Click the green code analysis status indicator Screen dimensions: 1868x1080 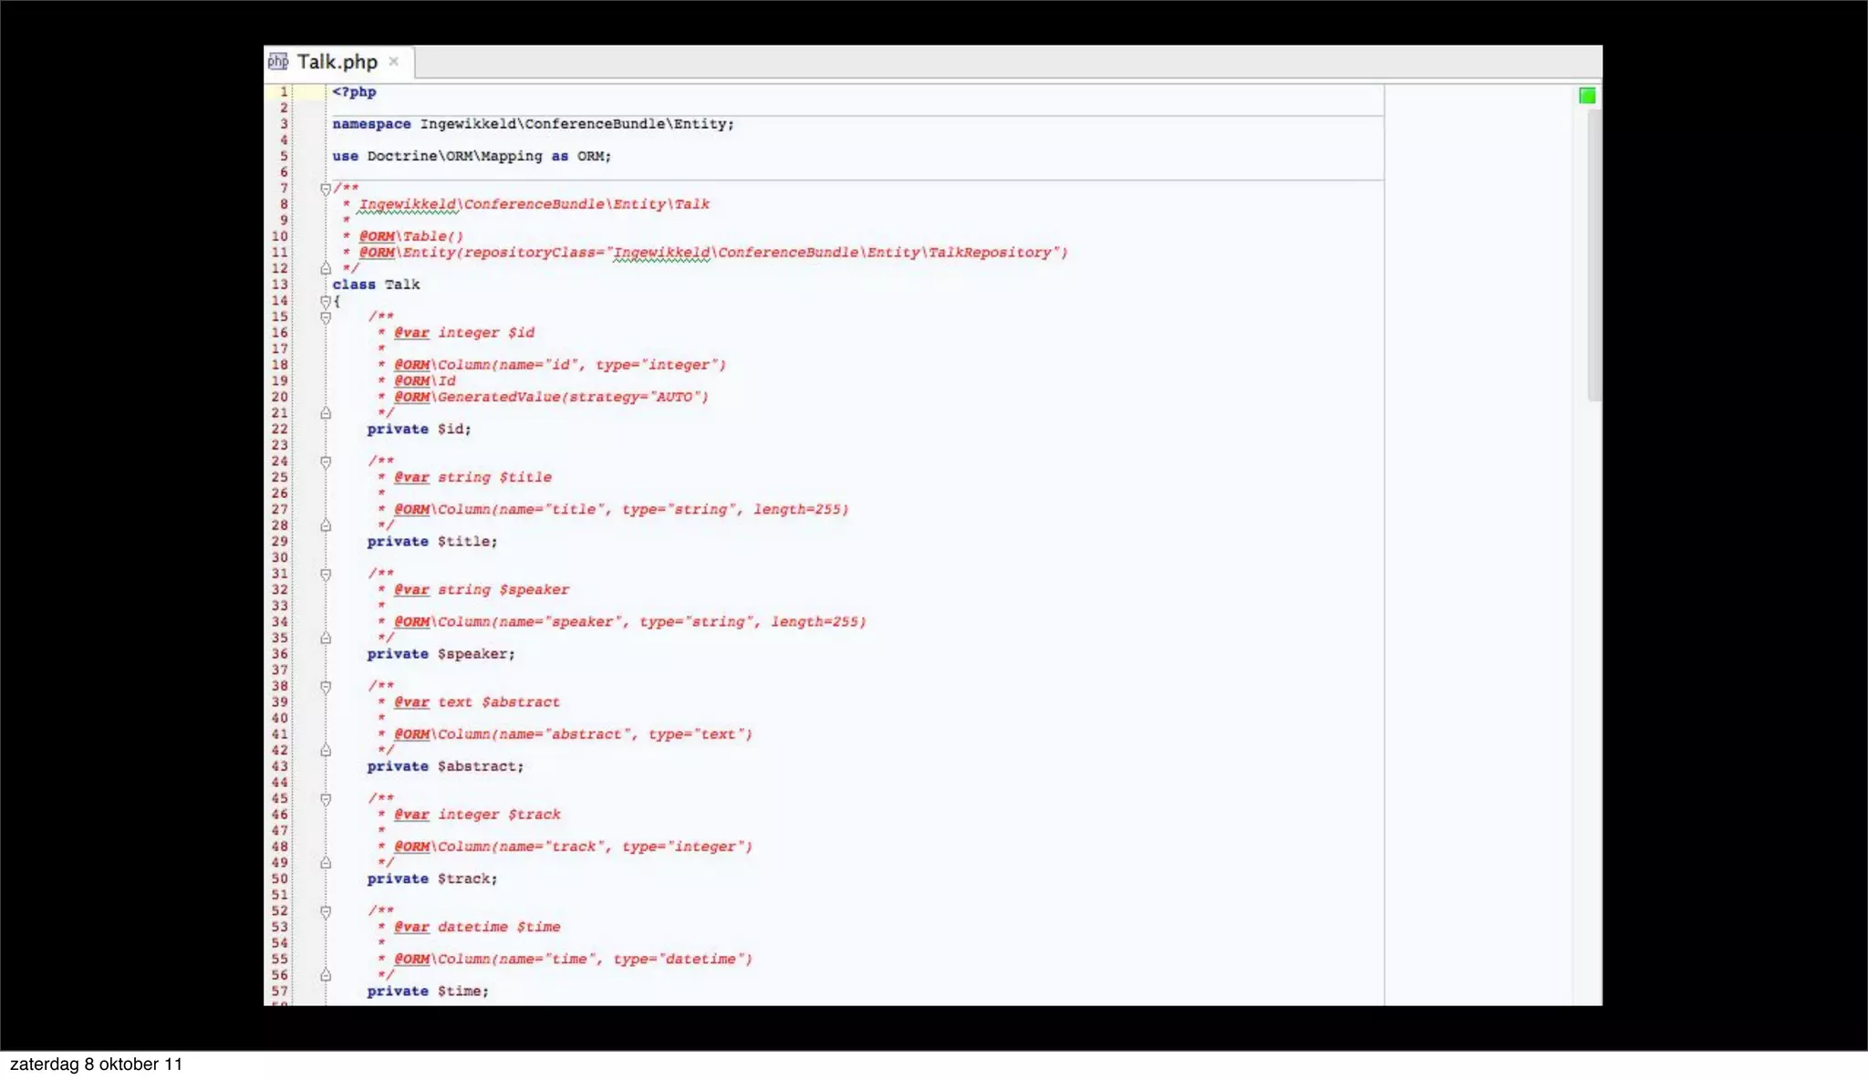1587,96
